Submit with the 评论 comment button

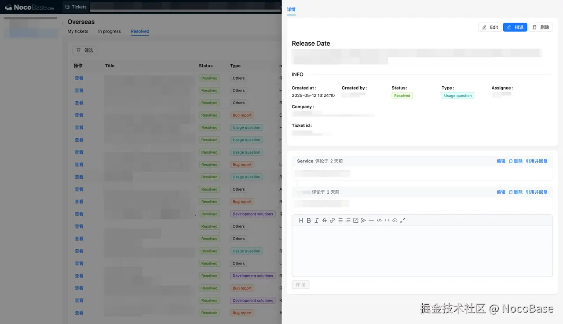click(x=300, y=284)
